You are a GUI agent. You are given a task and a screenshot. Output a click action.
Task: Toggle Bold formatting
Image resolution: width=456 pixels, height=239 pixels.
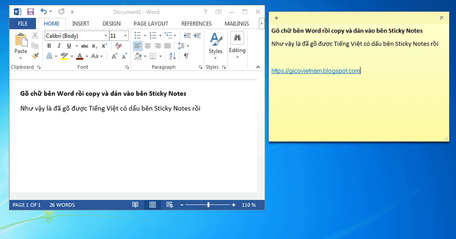tap(49, 46)
